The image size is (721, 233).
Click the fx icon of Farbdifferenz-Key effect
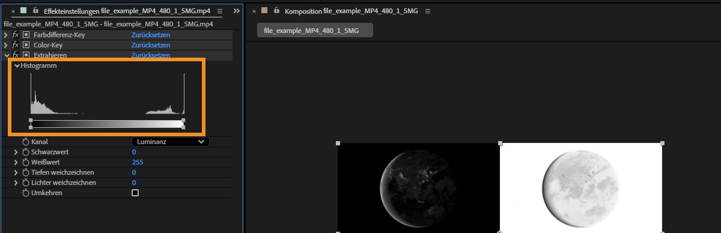tap(16, 35)
